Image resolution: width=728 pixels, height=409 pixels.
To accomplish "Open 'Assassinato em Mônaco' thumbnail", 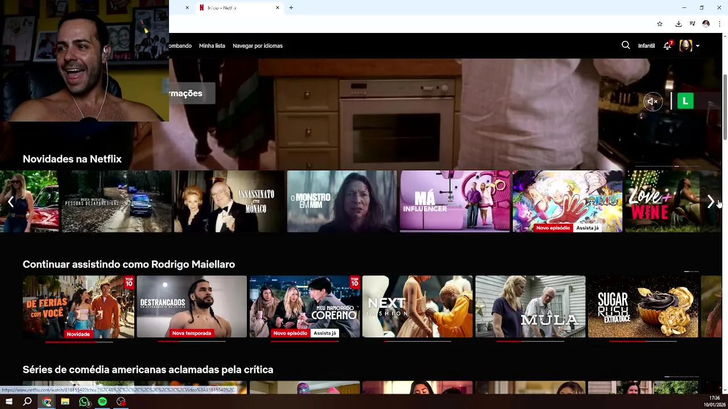I will click(x=229, y=201).
